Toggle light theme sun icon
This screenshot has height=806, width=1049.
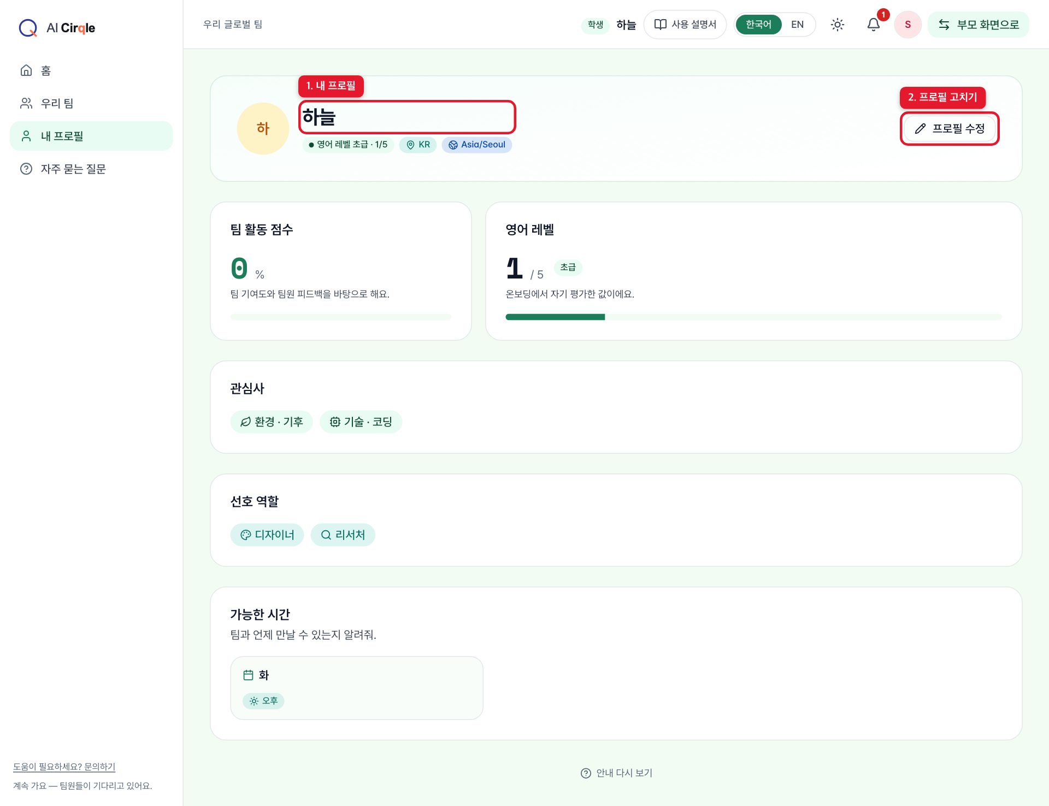coord(837,25)
